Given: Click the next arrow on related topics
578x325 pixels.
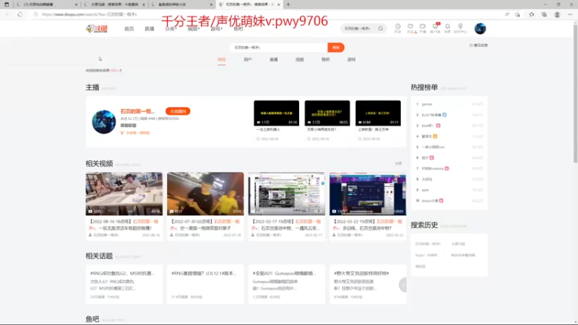Looking at the screenshot, I should (x=403, y=285).
